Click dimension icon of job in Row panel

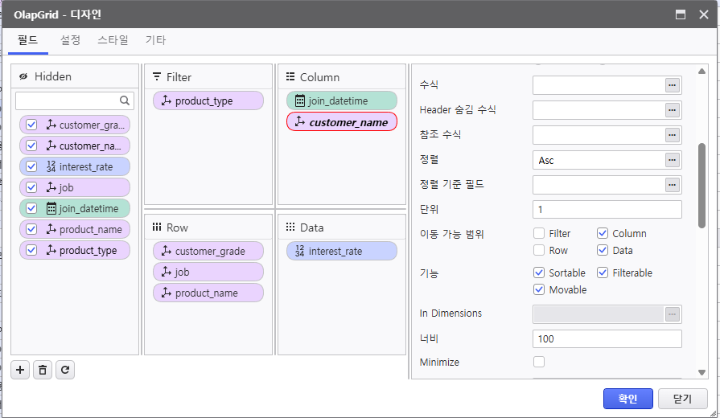pyautogui.click(x=167, y=272)
